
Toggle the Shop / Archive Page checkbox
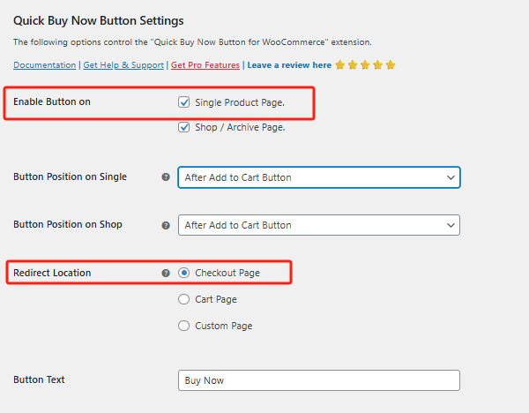point(184,127)
